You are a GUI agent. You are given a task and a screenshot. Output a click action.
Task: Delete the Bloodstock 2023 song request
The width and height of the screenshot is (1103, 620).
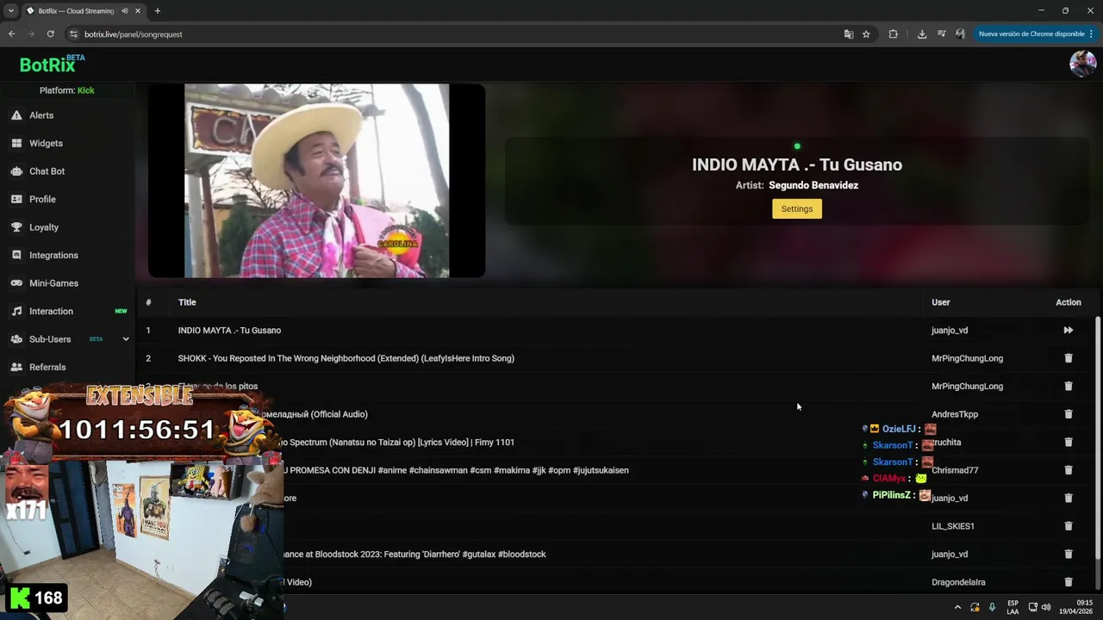(x=1069, y=555)
